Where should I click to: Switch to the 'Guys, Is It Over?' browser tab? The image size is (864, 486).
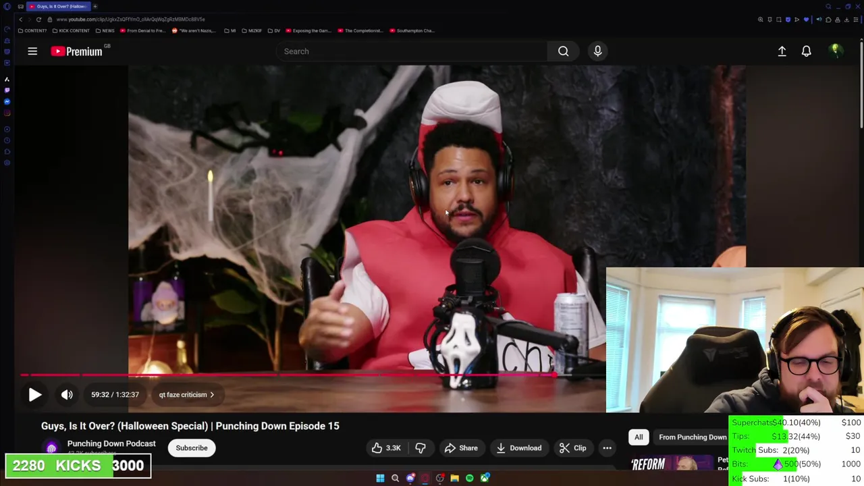58,6
